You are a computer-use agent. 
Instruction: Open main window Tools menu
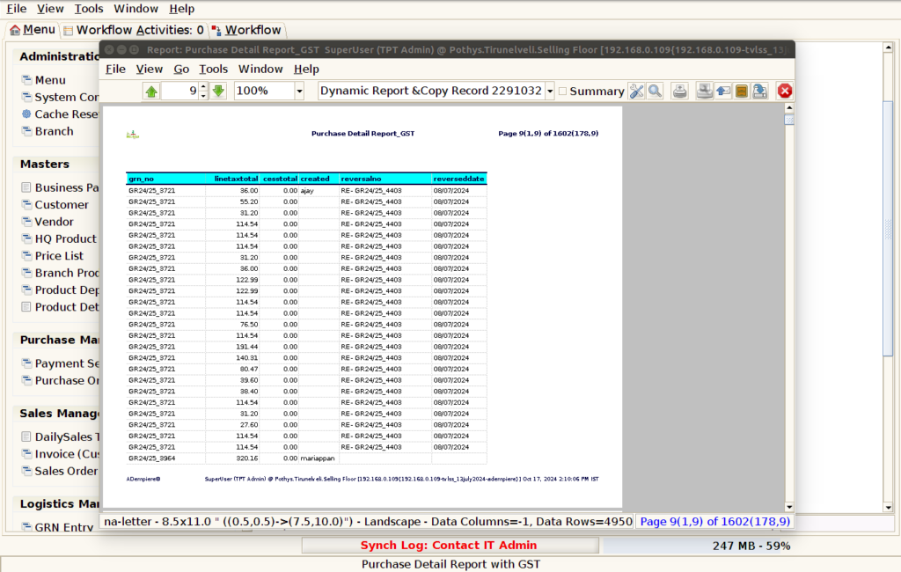tap(89, 9)
